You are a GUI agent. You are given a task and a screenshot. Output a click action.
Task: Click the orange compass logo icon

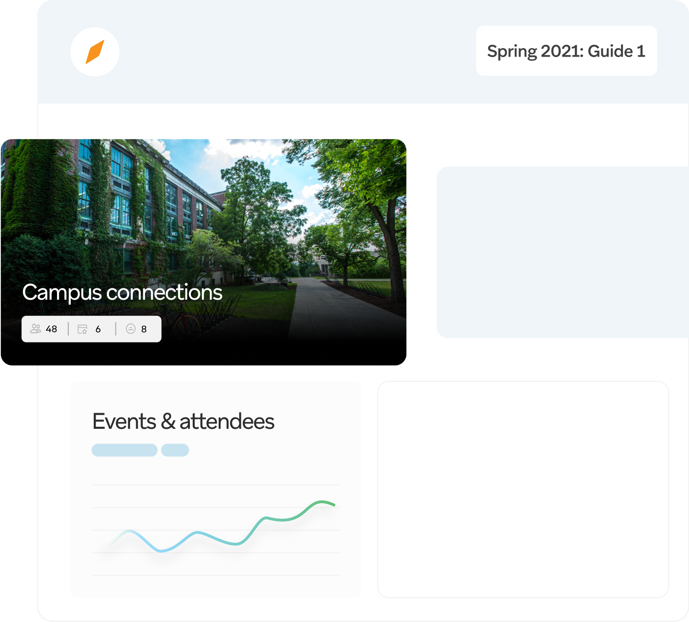pyautogui.click(x=95, y=52)
